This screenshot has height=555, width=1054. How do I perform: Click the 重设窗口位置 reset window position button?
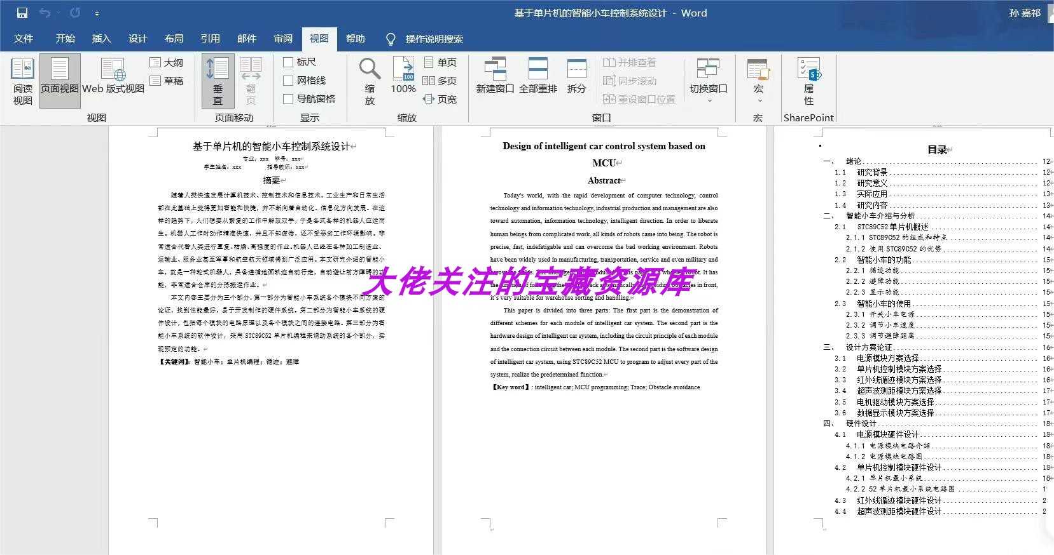pyautogui.click(x=639, y=99)
